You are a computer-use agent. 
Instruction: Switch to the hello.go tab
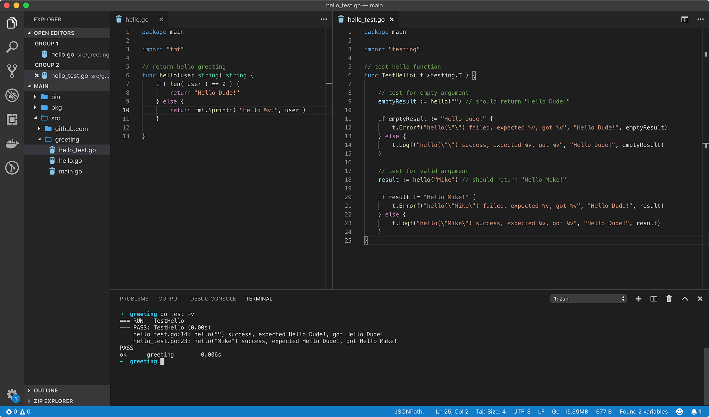coord(137,20)
